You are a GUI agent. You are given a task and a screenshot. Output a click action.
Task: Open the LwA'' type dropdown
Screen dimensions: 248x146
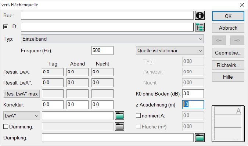click(22, 116)
